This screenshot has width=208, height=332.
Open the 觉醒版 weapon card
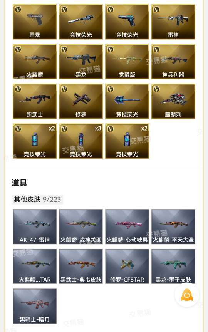(127, 62)
